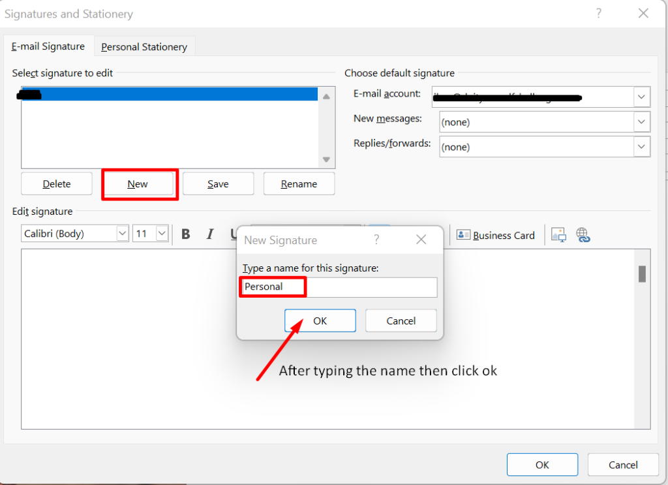Image resolution: width=668 pixels, height=485 pixels.
Task: Expand the Replies/forwards signature dropdown
Action: click(x=642, y=147)
